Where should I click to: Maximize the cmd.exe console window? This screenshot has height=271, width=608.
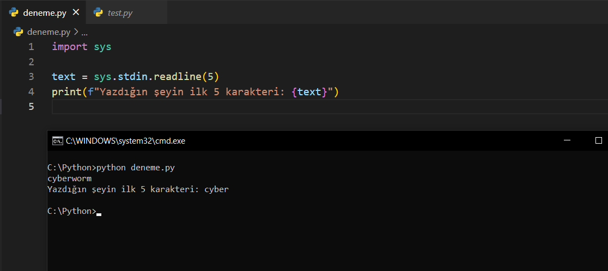(x=598, y=140)
